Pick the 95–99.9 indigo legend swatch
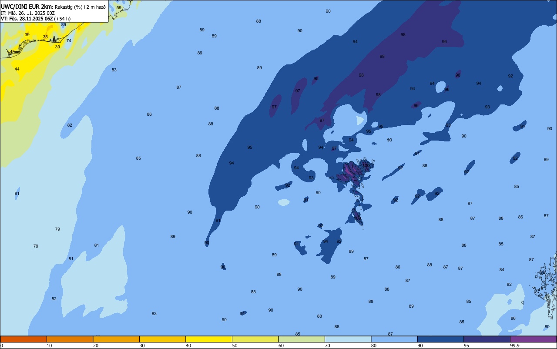Screen dimensions: 557x349 coord(487,339)
